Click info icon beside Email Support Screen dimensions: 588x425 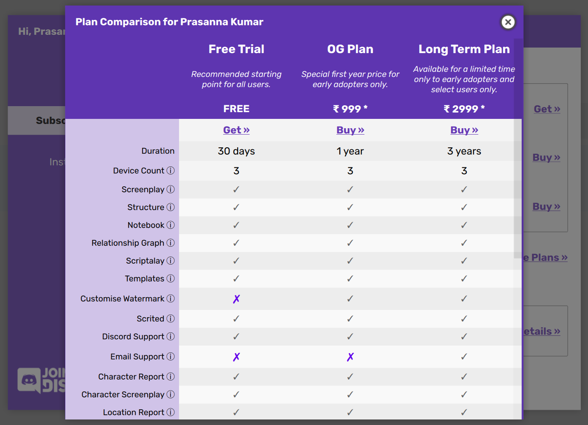tap(171, 357)
